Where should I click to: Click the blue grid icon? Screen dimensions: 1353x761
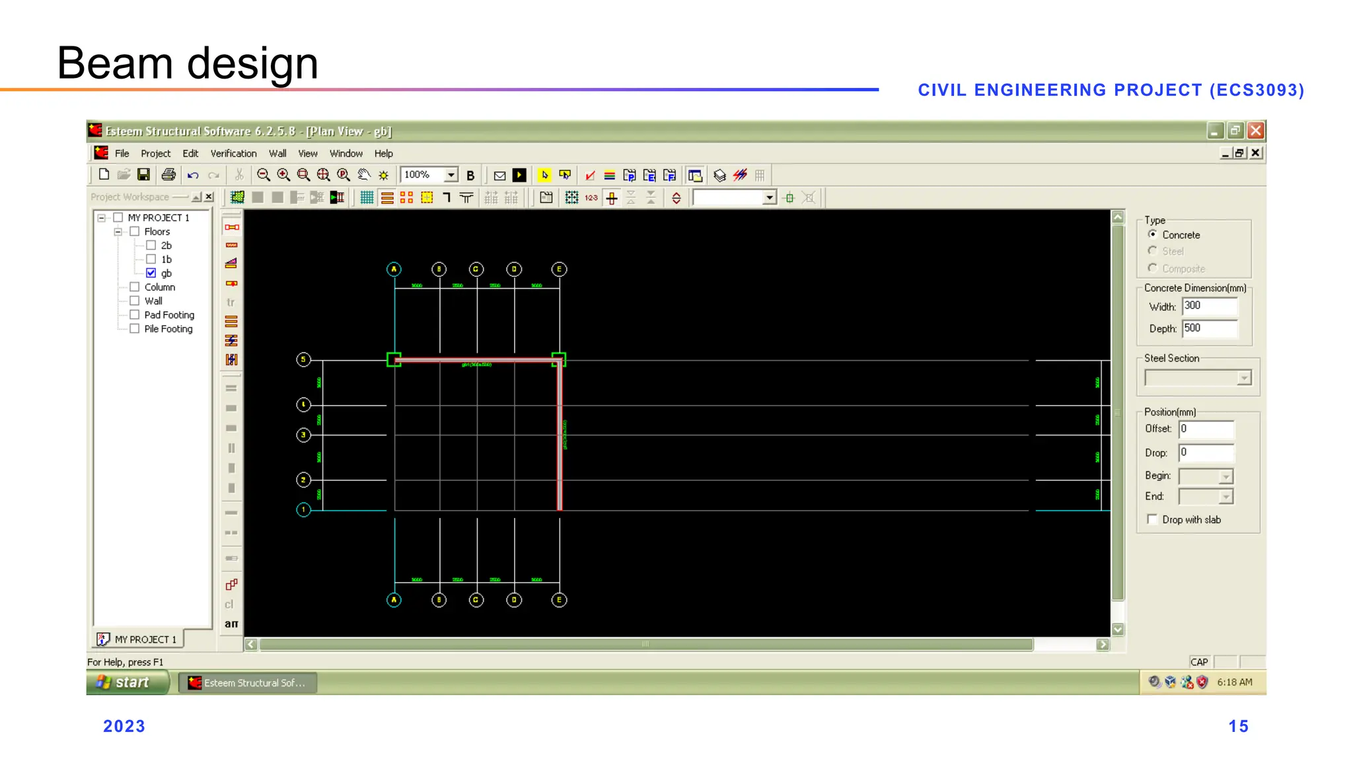[x=367, y=197]
